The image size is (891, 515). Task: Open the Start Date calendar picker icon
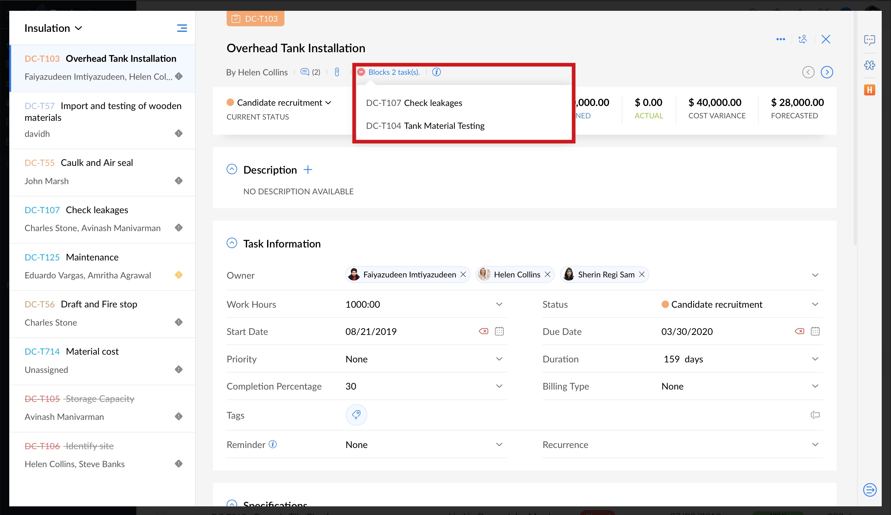(499, 331)
